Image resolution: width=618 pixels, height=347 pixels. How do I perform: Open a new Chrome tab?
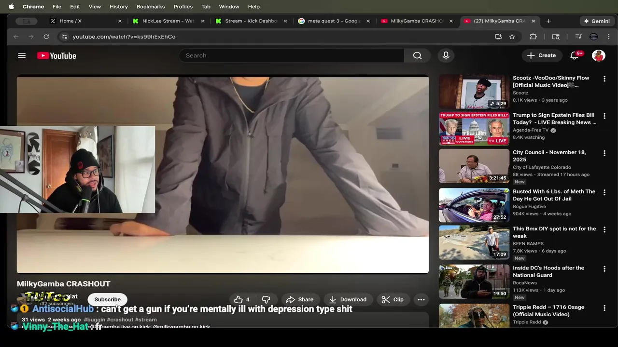click(548, 21)
